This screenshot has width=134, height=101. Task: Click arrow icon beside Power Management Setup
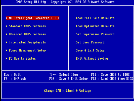tap(7, 50)
